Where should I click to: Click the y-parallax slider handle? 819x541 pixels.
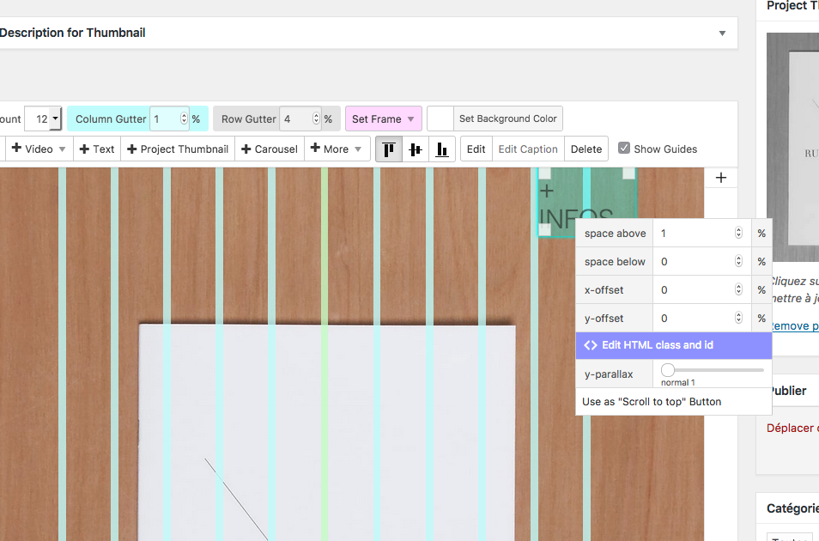[x=668, y=369]
